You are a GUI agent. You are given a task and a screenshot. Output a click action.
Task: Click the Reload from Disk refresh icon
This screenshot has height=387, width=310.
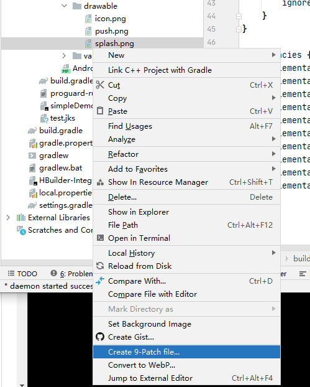pos(100,266)
